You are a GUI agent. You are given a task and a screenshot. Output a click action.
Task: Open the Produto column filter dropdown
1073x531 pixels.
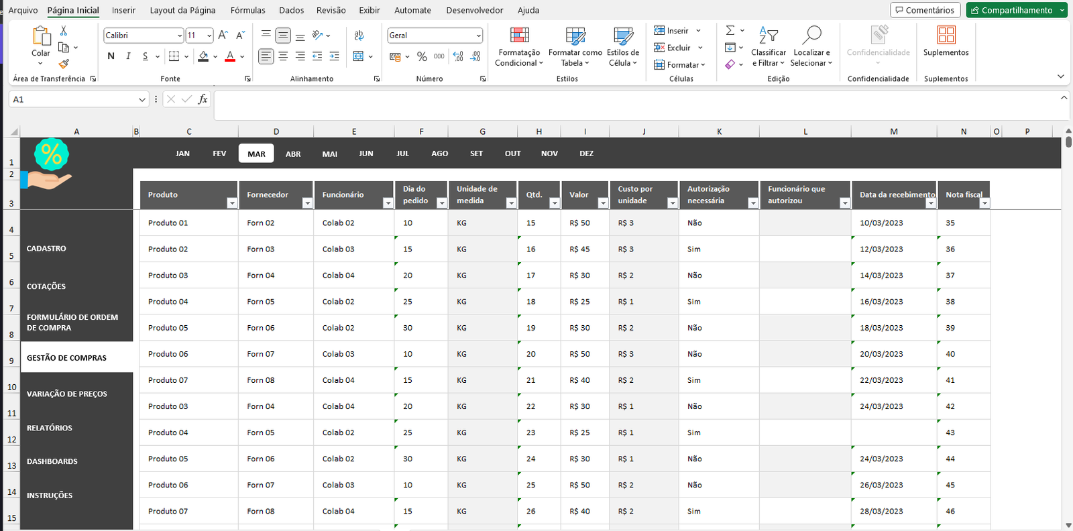[232, 203]
